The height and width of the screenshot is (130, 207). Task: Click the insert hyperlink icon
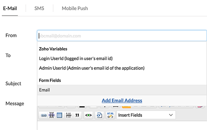[x=43, y=115]
